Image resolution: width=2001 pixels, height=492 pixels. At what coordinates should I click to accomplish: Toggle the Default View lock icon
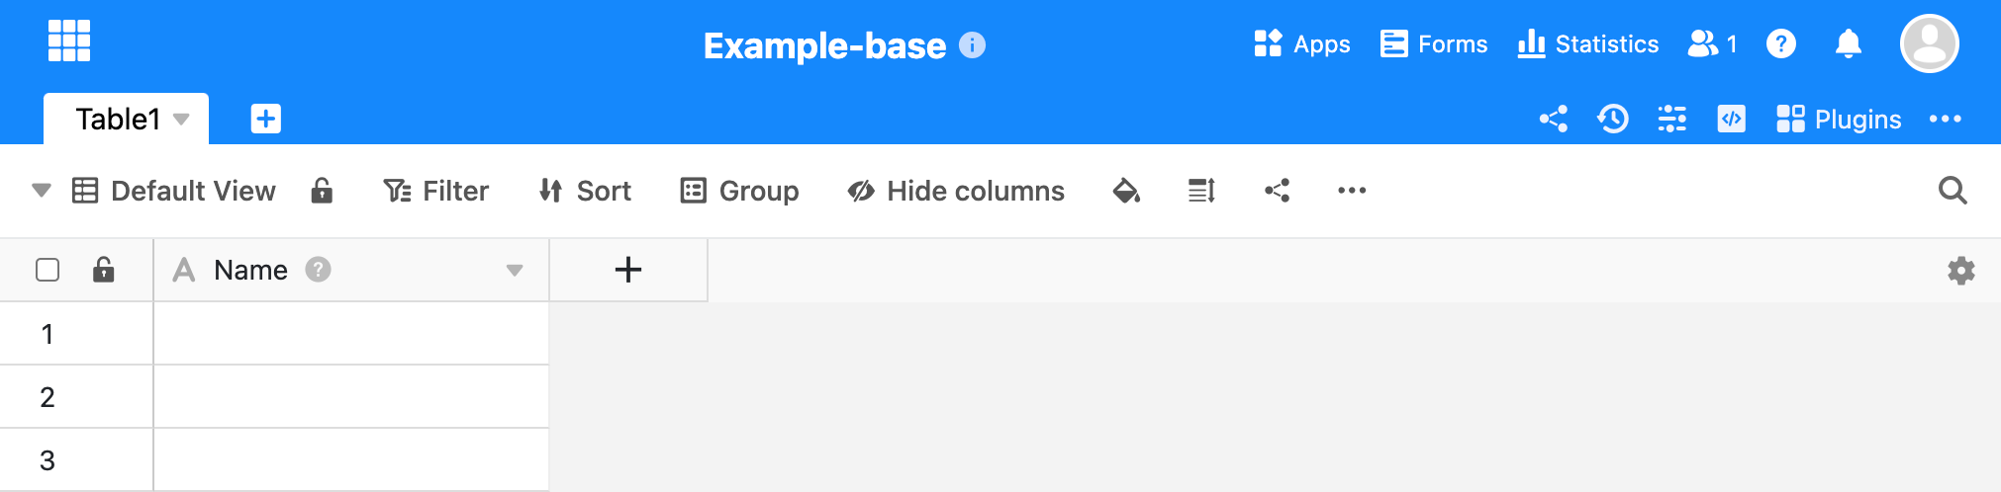pos(322,191)
